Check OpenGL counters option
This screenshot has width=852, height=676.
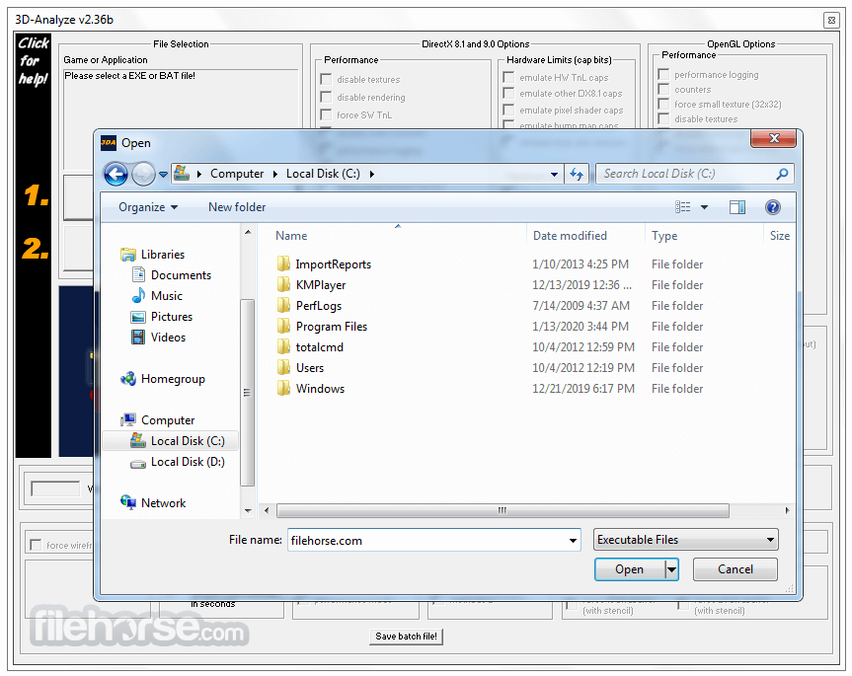point(663,89)
